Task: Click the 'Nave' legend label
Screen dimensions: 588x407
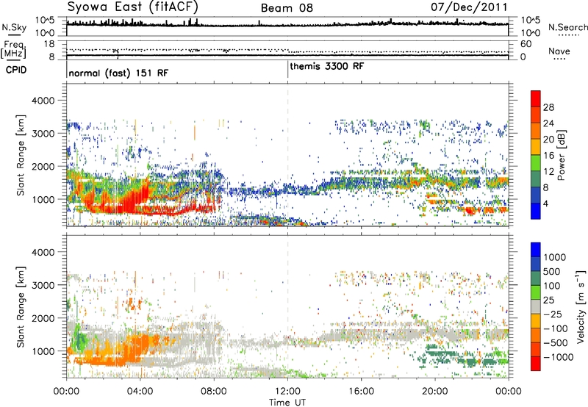Action: coord(559,51)
